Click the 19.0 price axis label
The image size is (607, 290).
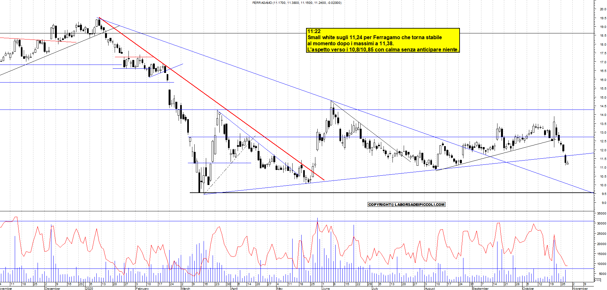[603, 27]
